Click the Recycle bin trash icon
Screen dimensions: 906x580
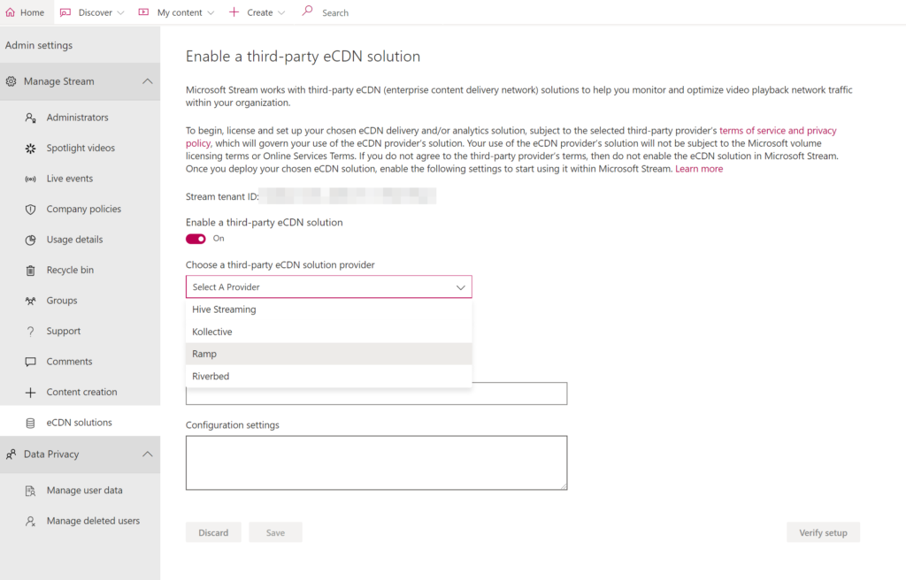[x=31, y=271]
